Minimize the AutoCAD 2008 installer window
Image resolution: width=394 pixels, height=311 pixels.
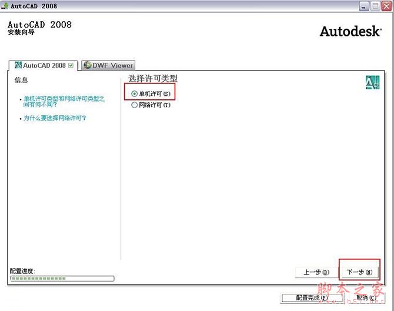363,6
